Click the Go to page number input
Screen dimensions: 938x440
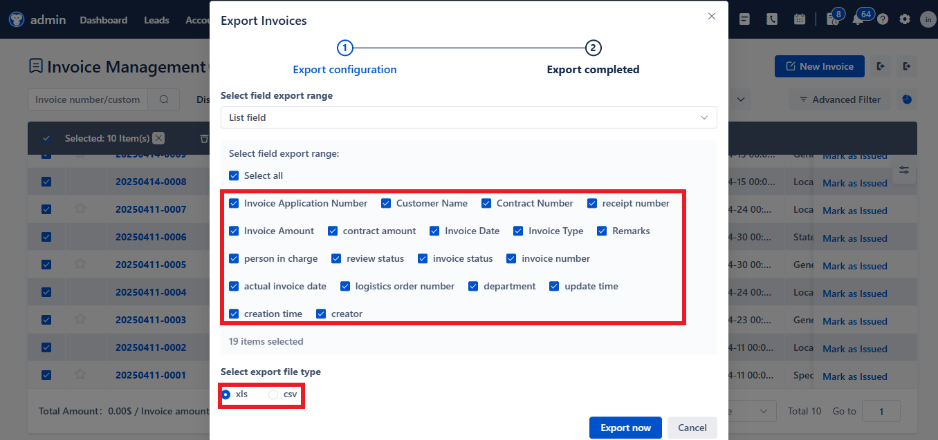click(x=881, y=411)
